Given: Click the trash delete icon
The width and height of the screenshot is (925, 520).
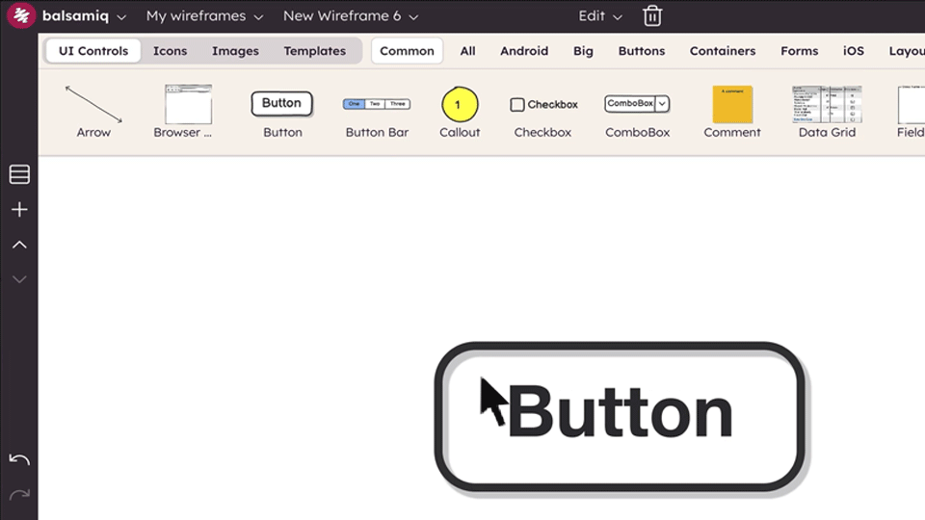Looking at the screenshot, I should [652, 16].
